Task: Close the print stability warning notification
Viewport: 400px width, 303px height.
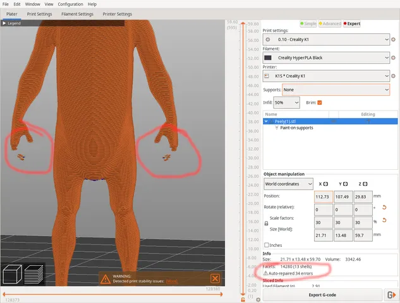Action: coord(215,278)
